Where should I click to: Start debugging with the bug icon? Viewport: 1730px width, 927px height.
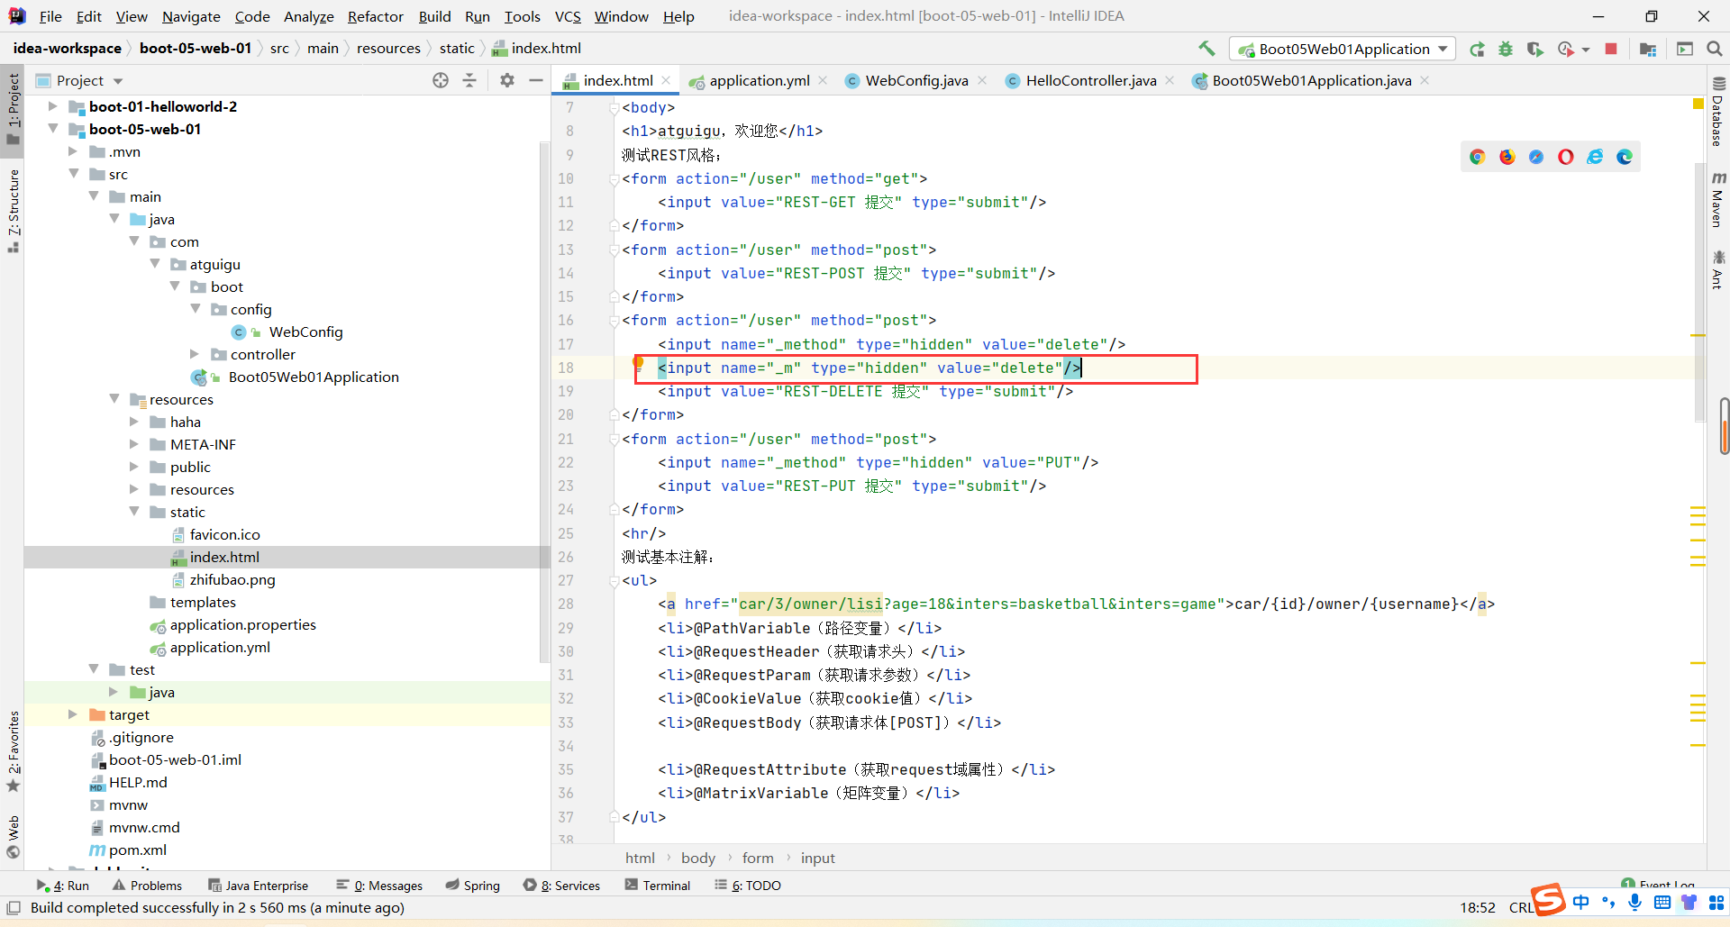click(x=1506, y=50)
